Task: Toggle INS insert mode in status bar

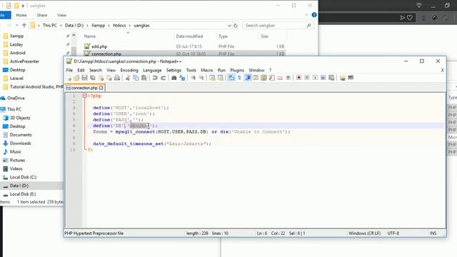Action: pyautogui.click(x=433, y=233)
